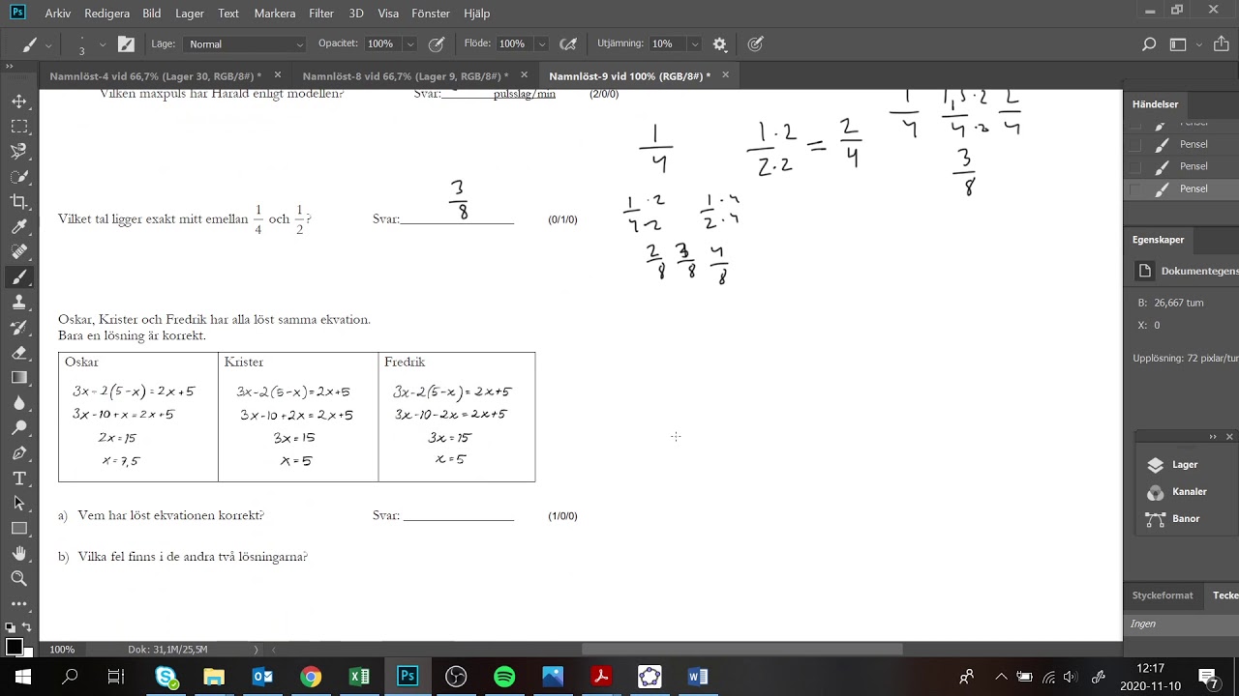Select the Eraser tool
Screen dimensions: 1239x696
click(18, 353)
